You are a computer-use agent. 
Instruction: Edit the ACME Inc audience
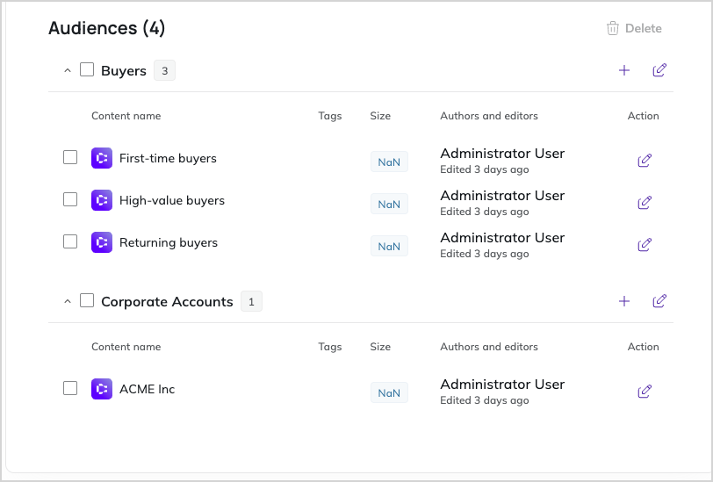(x=645, y=392)
